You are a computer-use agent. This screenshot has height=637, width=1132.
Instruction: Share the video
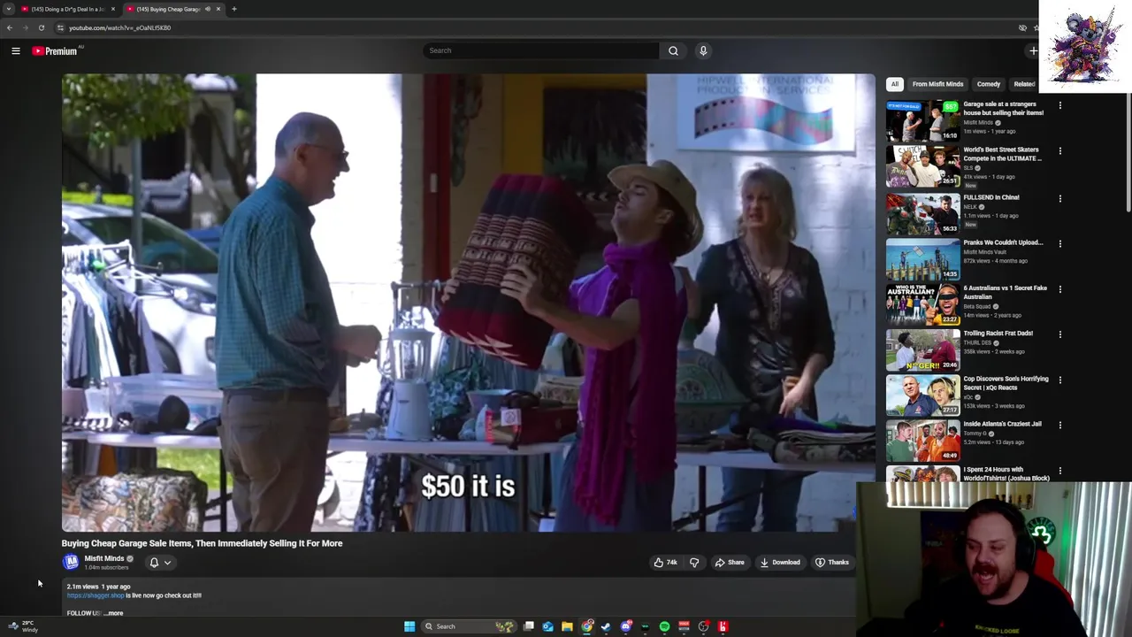730,563
